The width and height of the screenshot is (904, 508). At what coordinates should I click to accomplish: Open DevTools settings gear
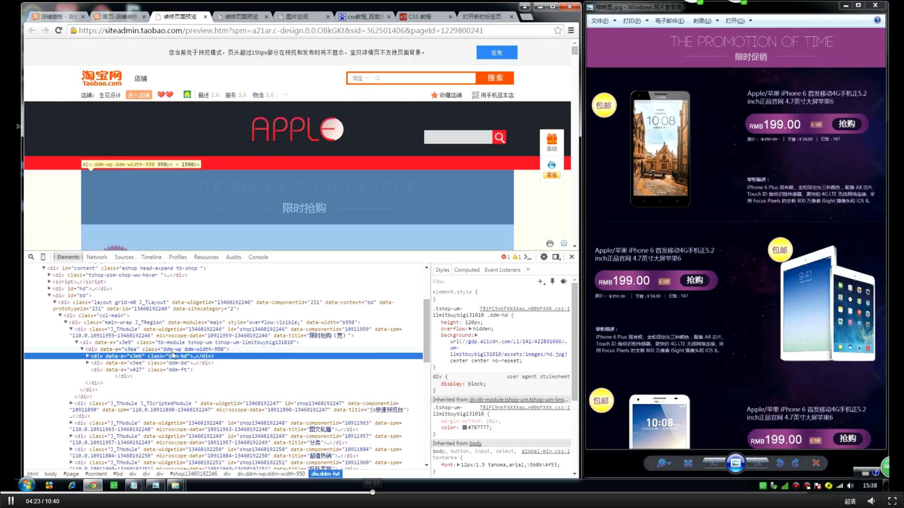click(544, 257)
